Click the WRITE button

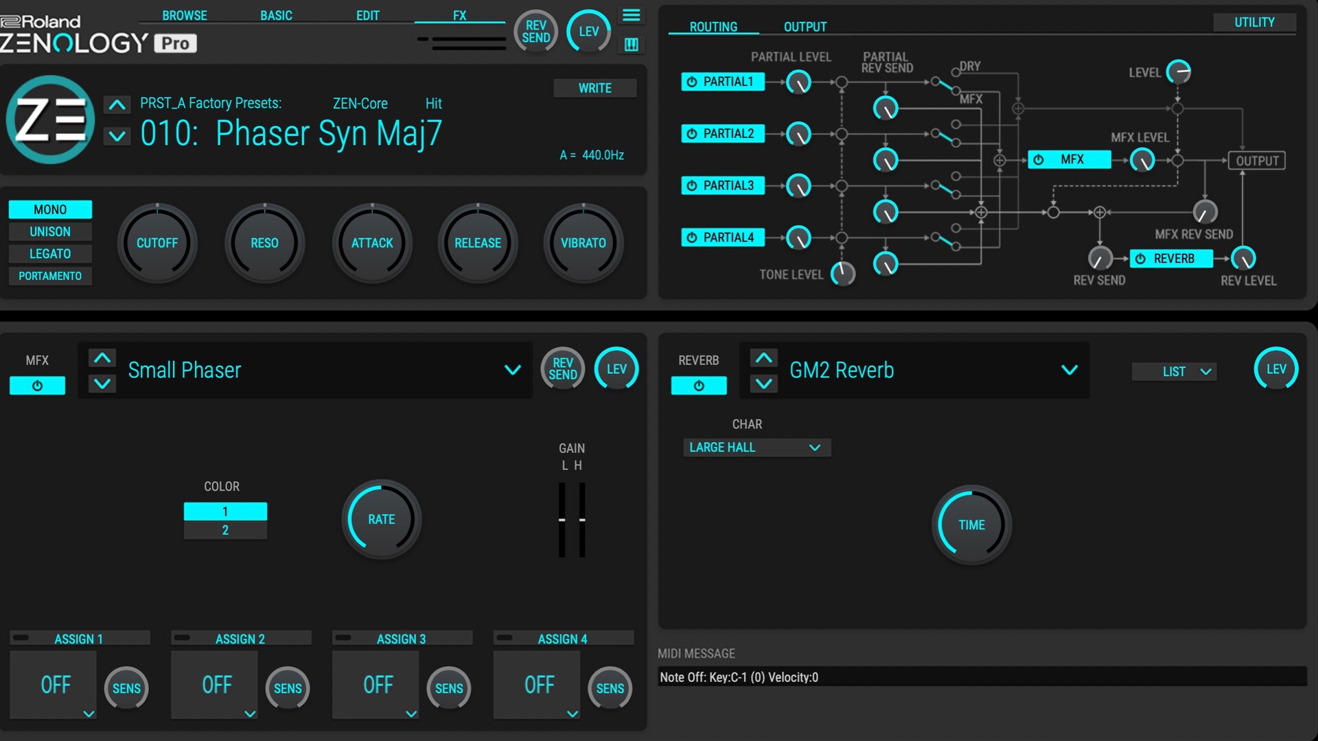[595, 88]
